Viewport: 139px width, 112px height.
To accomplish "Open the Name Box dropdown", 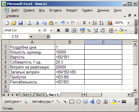I will (31, 37).
